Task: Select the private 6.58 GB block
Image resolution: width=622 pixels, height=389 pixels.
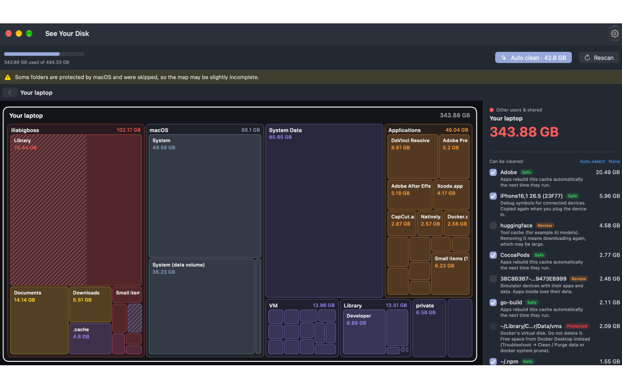Action: (x=429, y=328)
